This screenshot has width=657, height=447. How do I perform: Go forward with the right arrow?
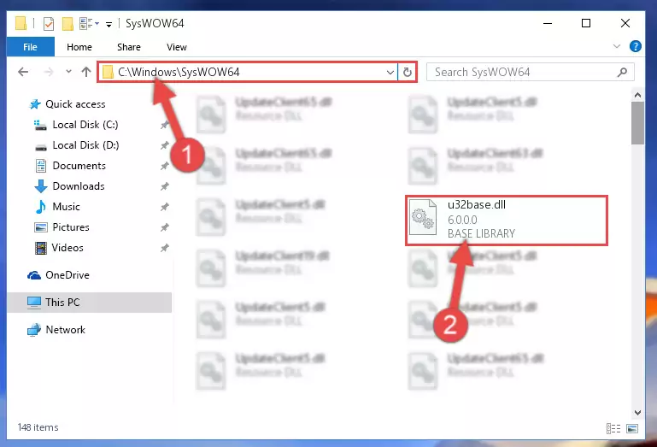49,72
